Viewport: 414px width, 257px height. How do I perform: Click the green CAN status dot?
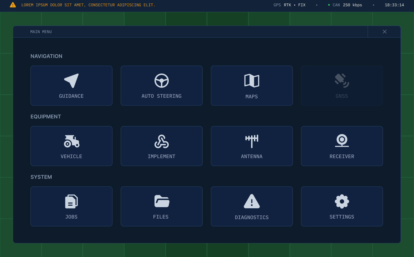tap(329, 5)
